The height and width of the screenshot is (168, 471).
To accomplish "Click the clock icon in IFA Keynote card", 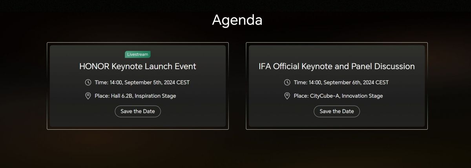I will pyautogui.click(x=287, y=82).
